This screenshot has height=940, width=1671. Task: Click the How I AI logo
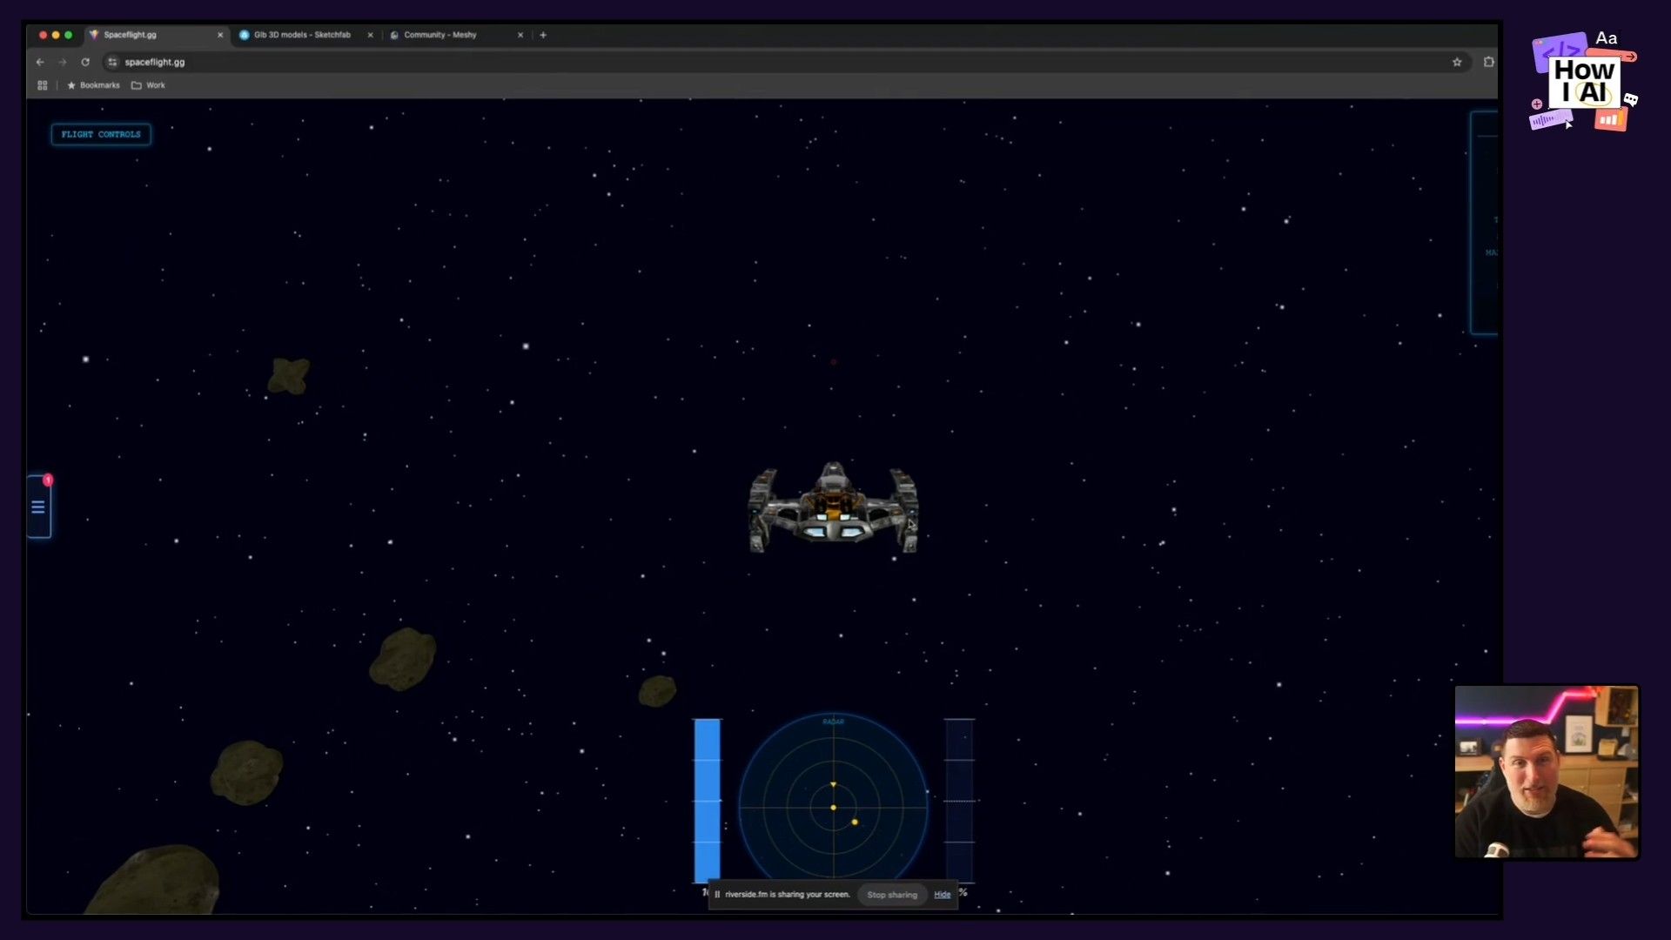tap(1584, 81)
